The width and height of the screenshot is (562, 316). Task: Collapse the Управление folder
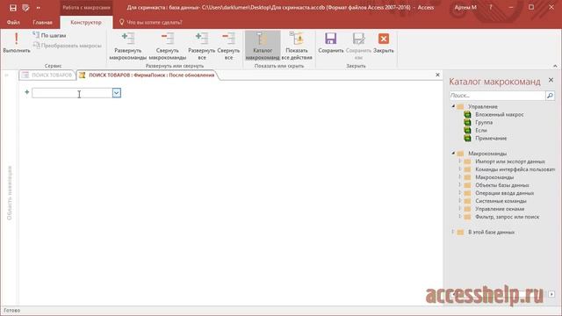(453, 106)
